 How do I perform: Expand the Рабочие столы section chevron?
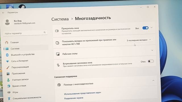point(152,50)
